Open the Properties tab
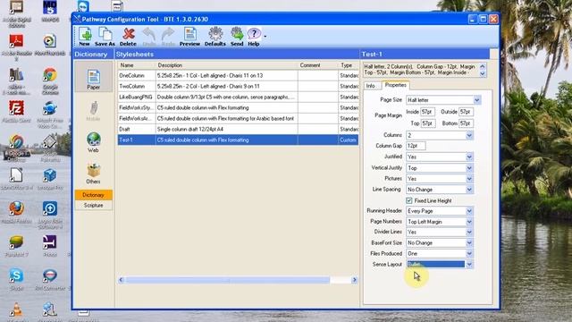This screenshot has width=572, height=322. click(396, 85)
